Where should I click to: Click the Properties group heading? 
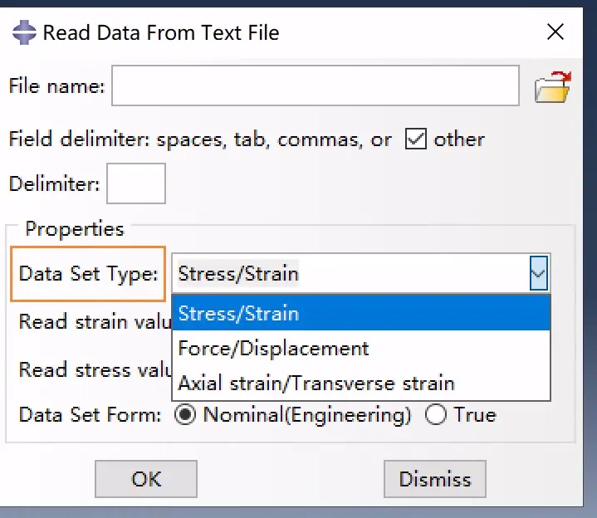75,229
